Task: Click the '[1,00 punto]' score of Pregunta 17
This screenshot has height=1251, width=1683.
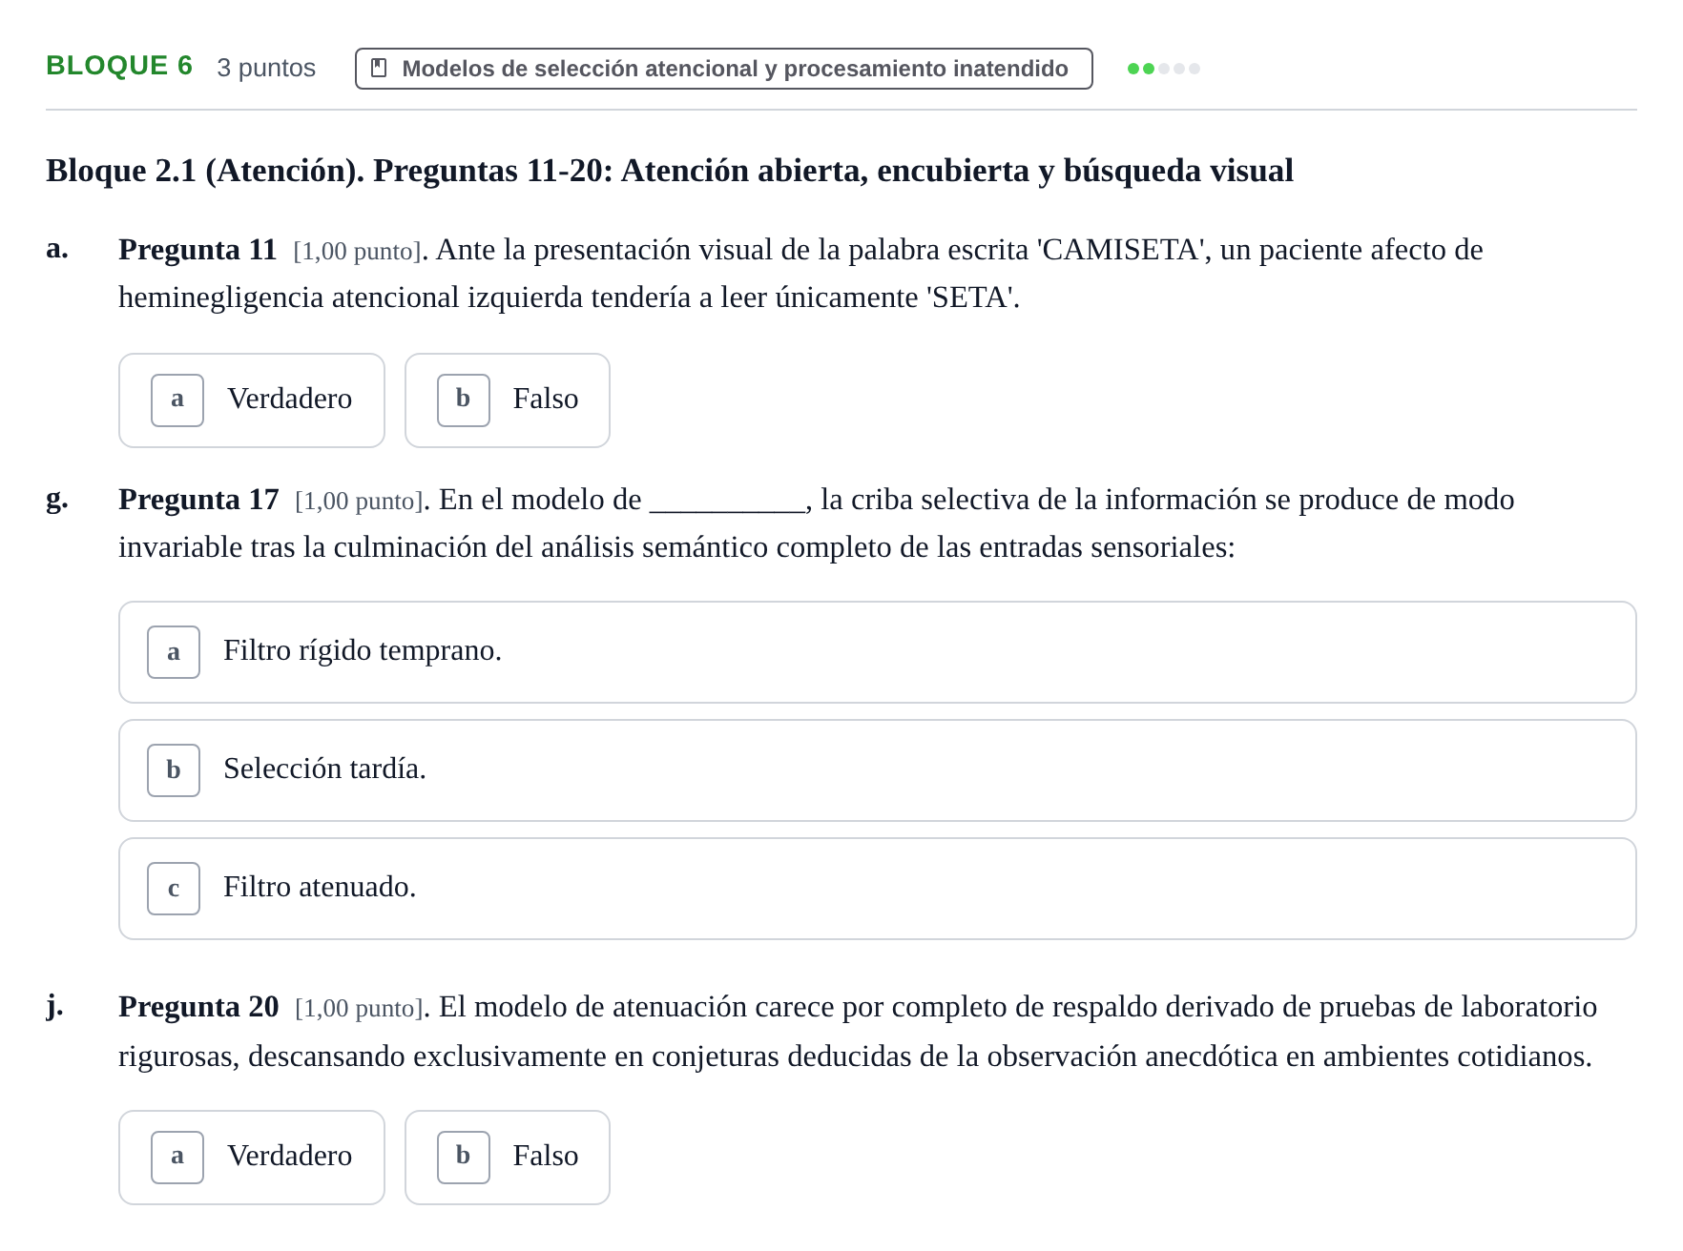Action: (360, 502)
